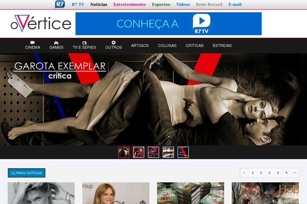Select the Colunas navigation item
The image size is (307, 204).
[x=167, y=45]
